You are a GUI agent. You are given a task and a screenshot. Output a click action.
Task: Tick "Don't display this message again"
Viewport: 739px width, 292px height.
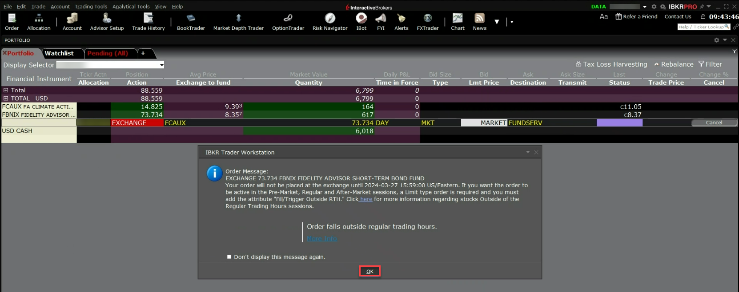229,256
